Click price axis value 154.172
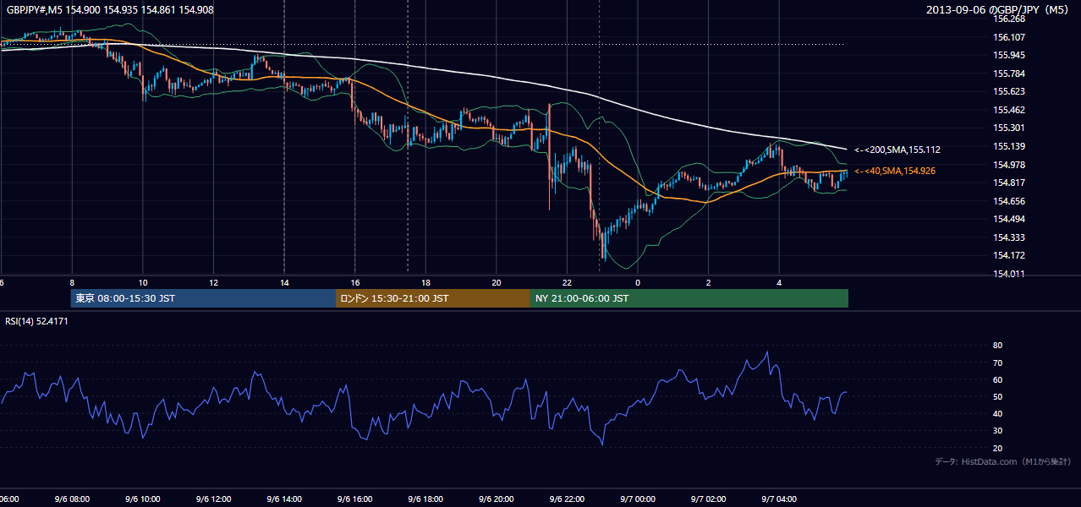Image resolution: width=1081 pixels, height=507 pixels. click(x=1007, y=255)
